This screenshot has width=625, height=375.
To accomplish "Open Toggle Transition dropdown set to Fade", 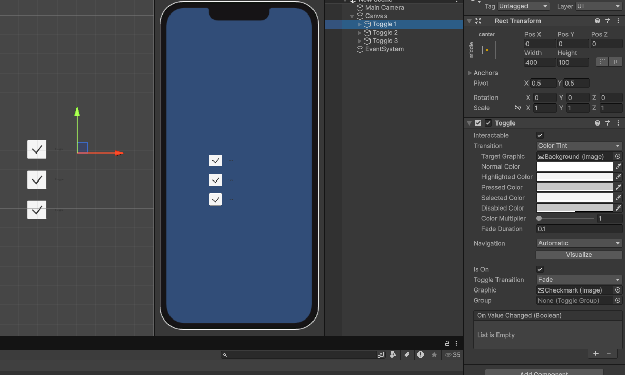I will point(579,280).
